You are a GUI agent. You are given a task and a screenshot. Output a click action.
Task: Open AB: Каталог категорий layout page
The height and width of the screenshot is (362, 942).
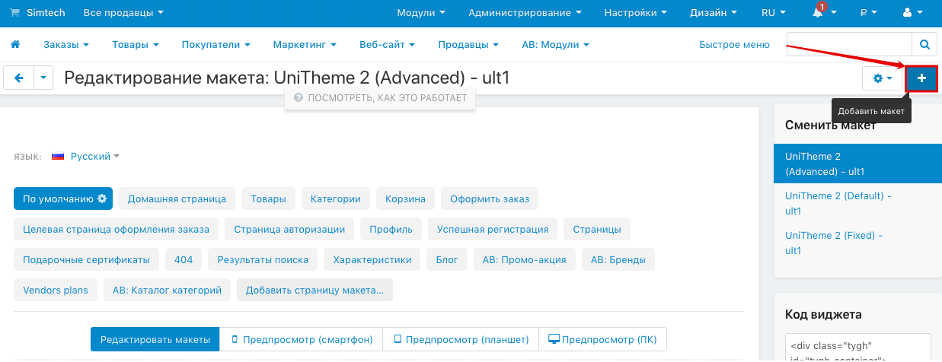click(167, 290)
